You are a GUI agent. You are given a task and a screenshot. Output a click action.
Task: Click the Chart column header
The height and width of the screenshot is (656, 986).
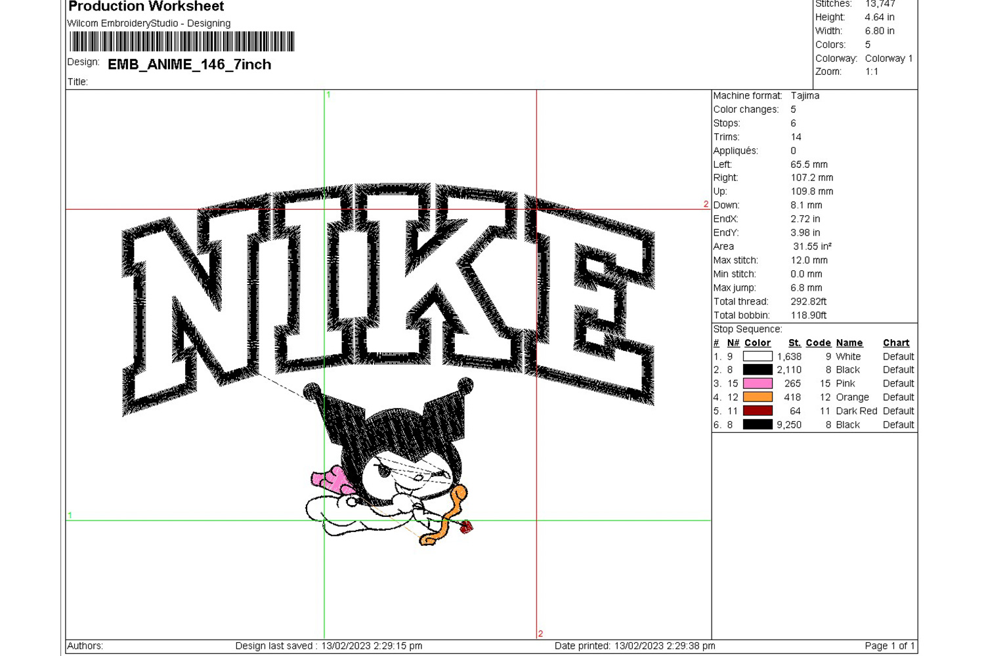[x=896, y=343]
